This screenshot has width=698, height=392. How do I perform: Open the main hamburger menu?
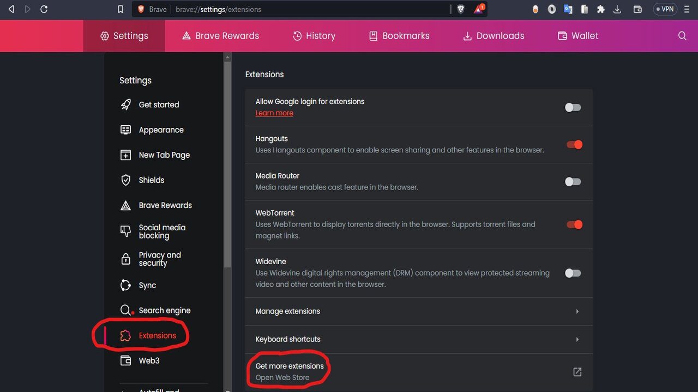pos(687,9)
